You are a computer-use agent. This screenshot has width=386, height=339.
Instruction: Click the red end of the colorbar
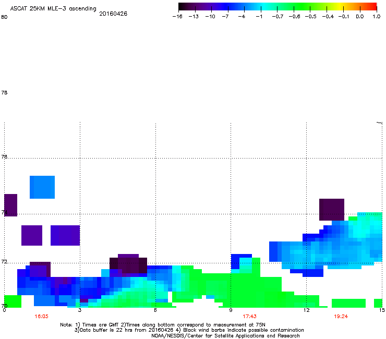(372, 7)
